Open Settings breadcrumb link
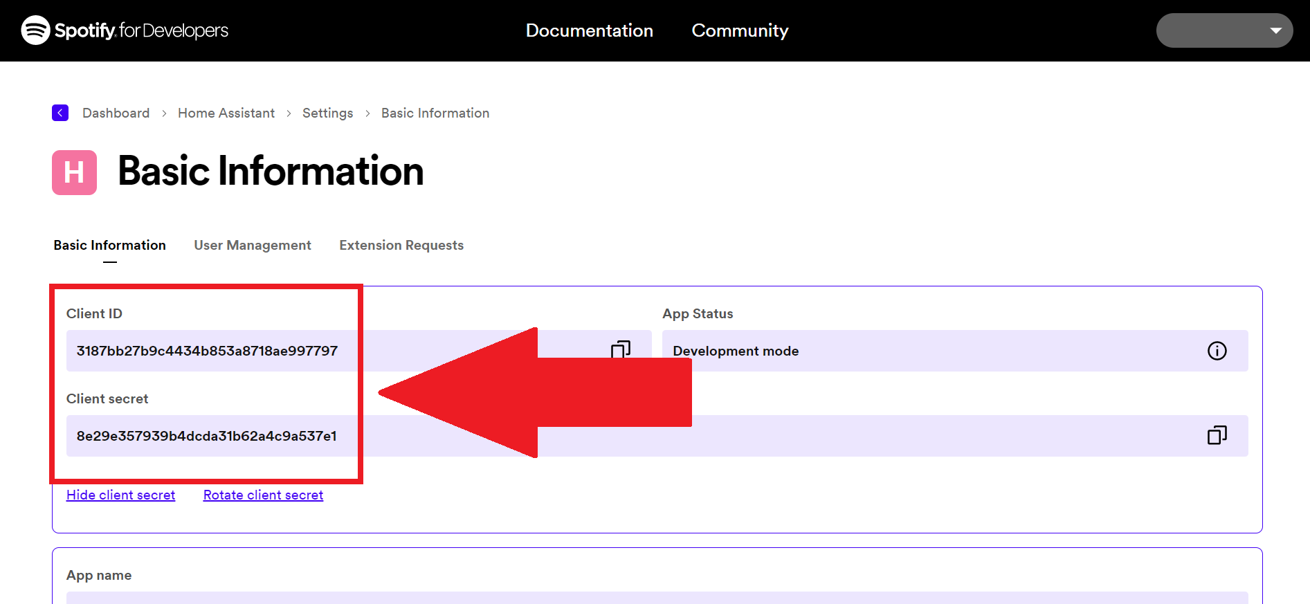1310x604 pixels. (x=327, y=113)
